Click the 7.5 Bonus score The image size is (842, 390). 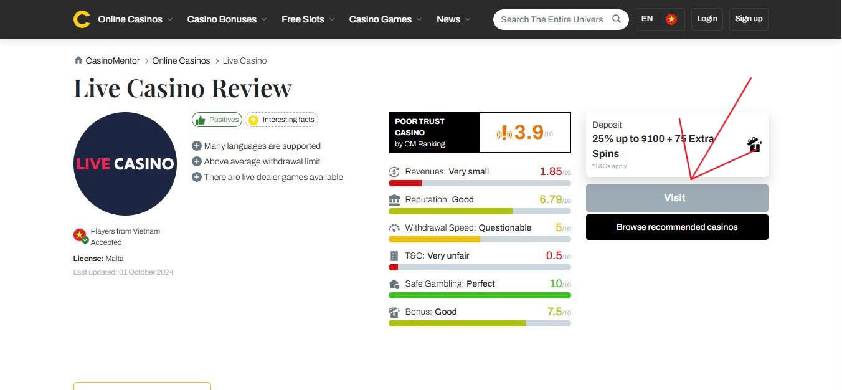555,312
